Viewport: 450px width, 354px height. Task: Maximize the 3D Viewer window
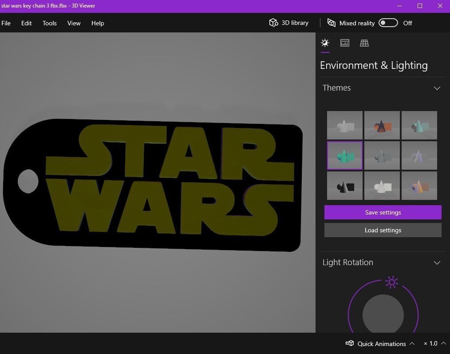click(x=419, y=6)
